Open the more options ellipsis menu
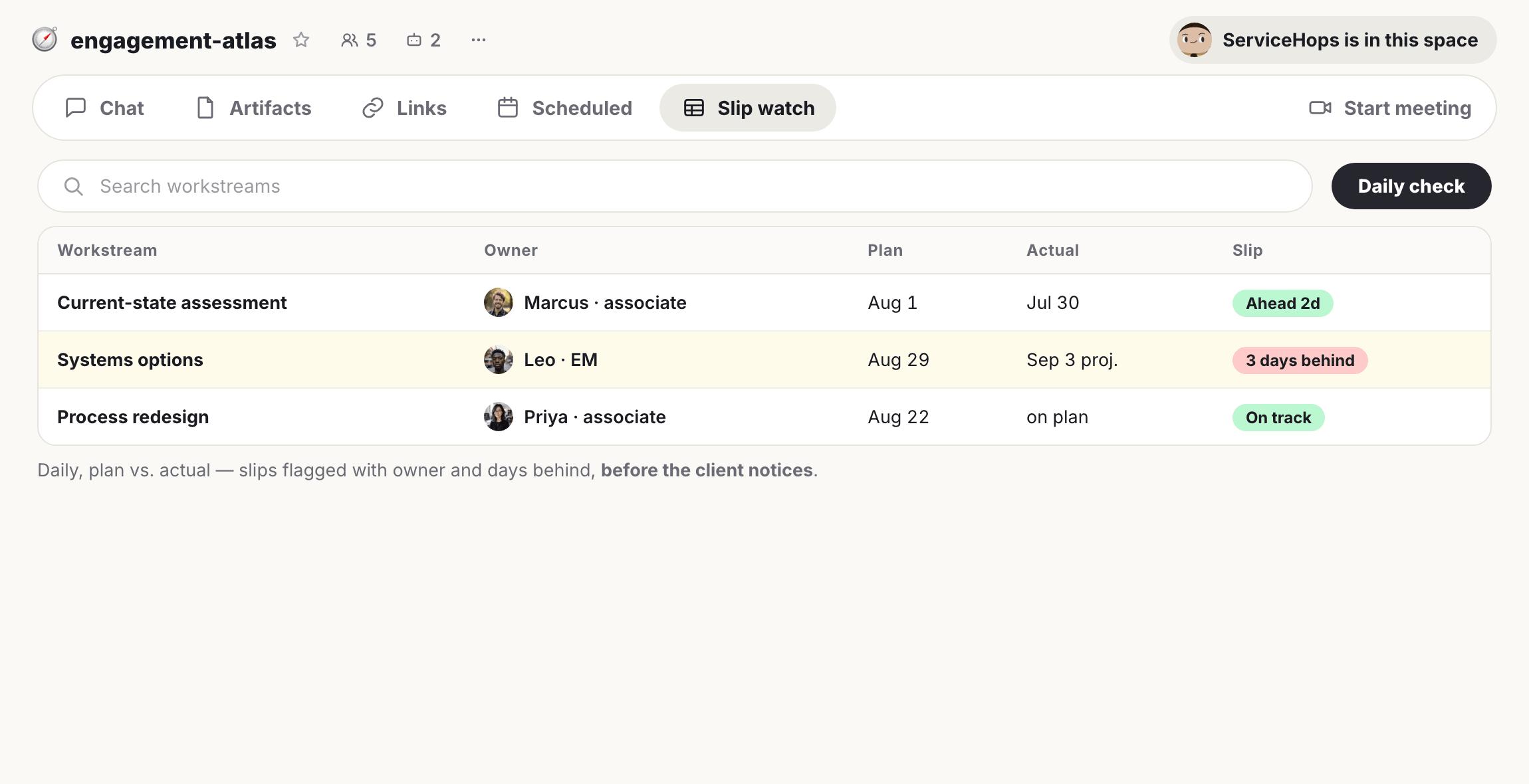The width and height of the screenshot is (1529, 784). (479, 40)
